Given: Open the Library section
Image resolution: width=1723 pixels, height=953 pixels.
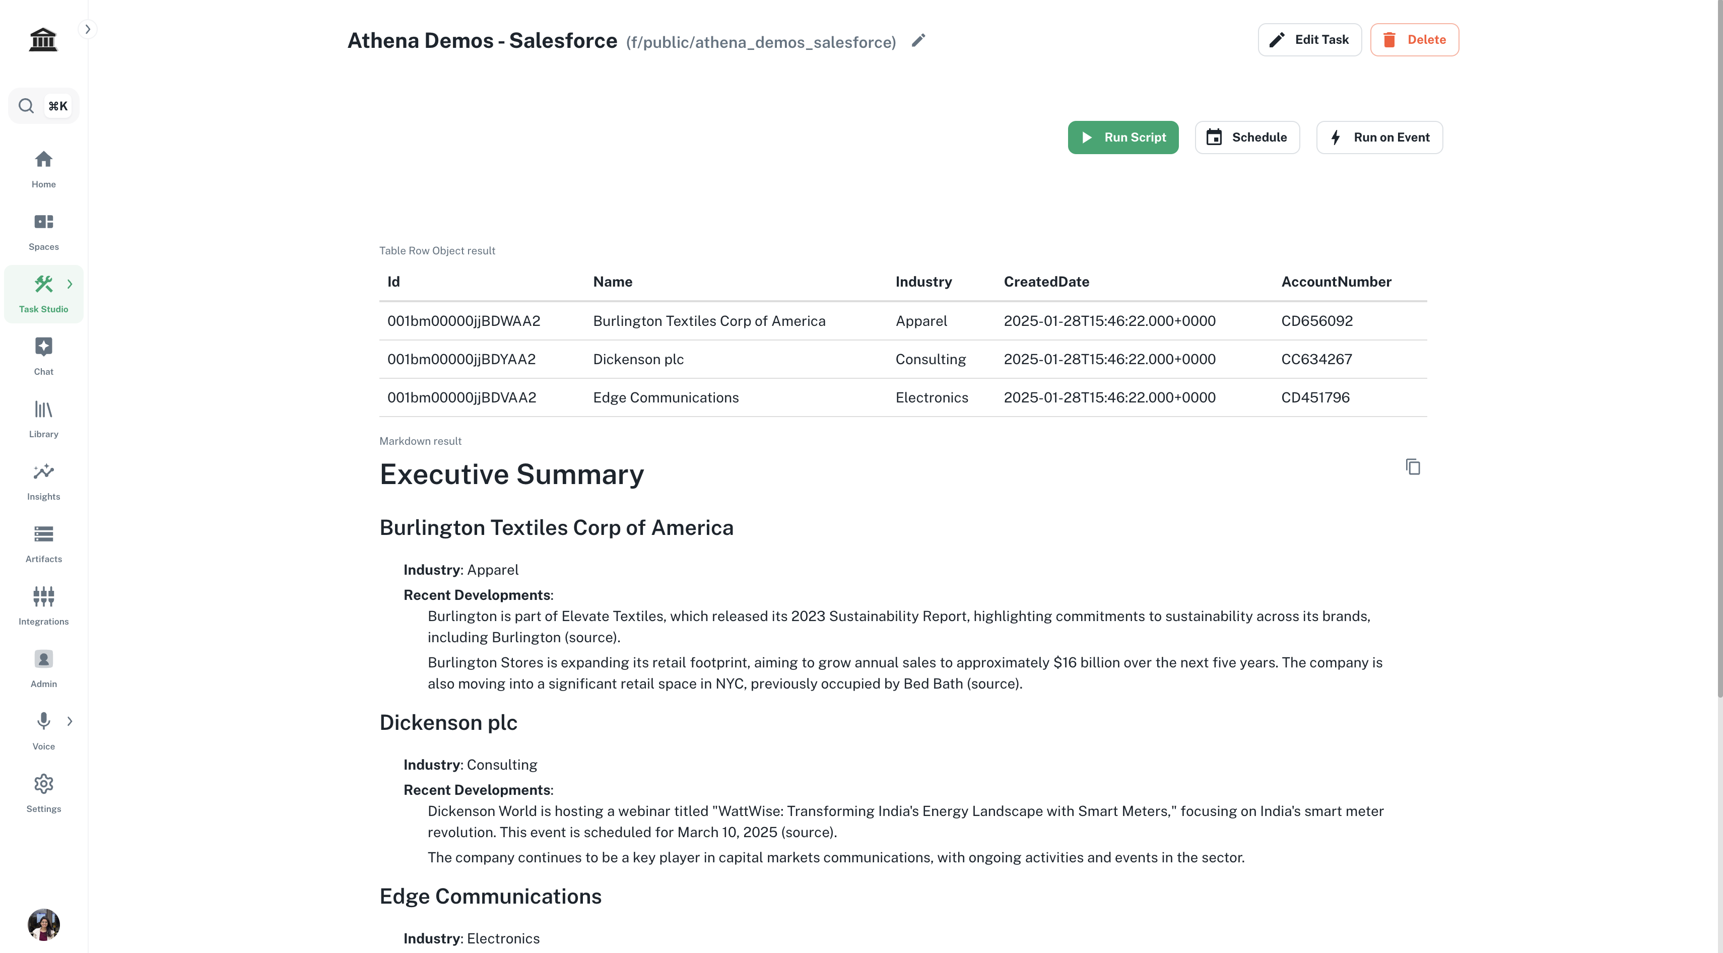Looking at the screenshot, I should 43,419.
